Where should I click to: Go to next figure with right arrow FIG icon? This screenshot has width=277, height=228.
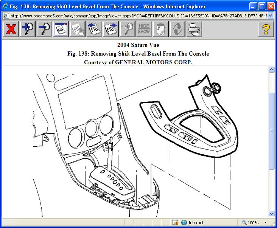111,29
